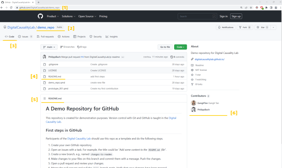Click the GitHub Octocat logo
This screenshot has width=282, height=168.
tap(40, 16)
